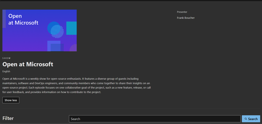The image size is (262, 124).
Task: Click the bold Open at Microsoft heading
Action: pyautogui.click(x=28, y=64)
